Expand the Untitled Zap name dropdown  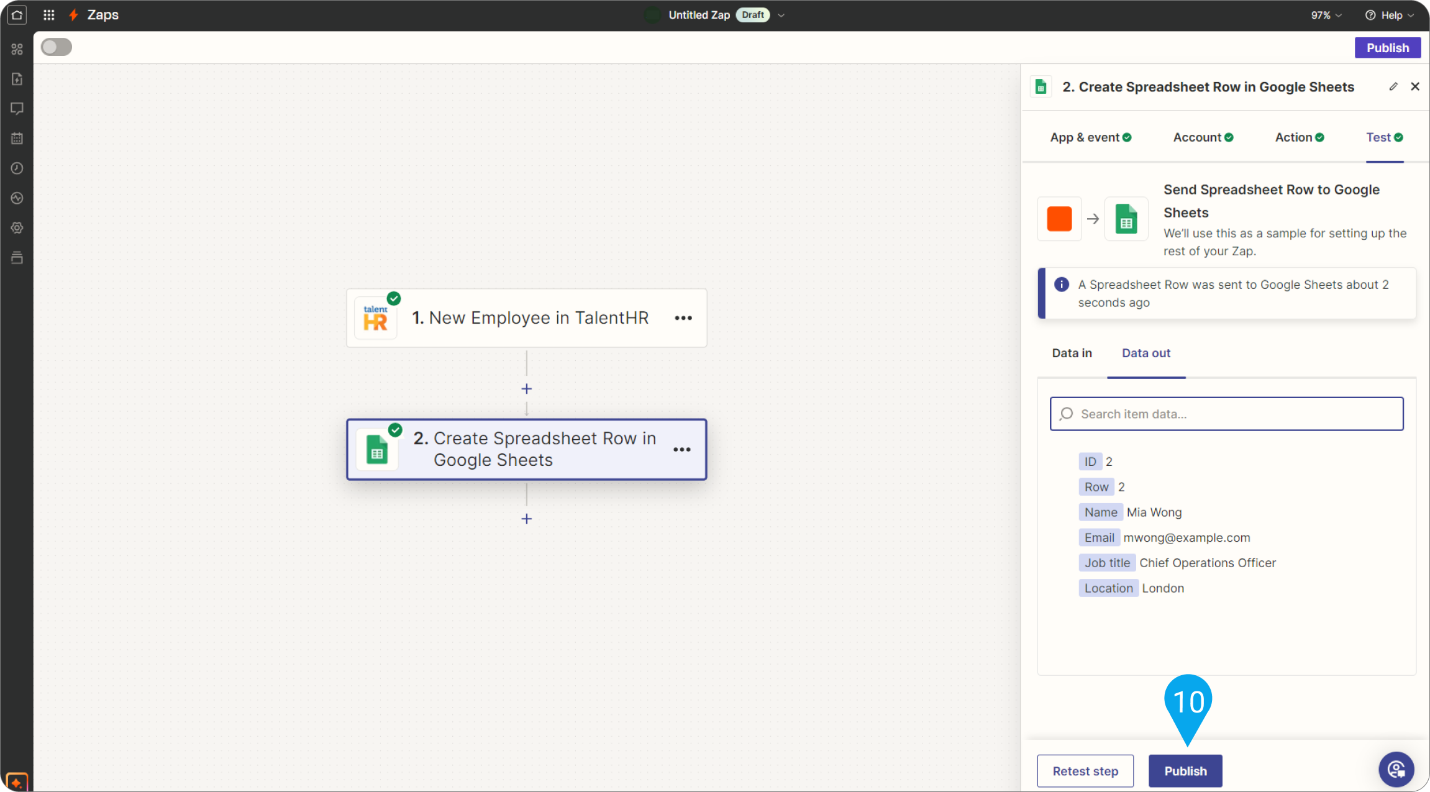[x=781, y=15]
